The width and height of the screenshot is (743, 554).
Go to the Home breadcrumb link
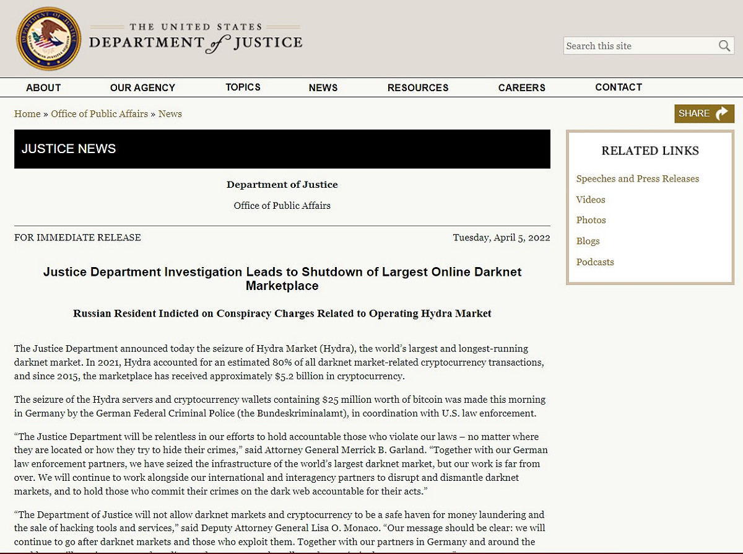[x=27, y=114]
